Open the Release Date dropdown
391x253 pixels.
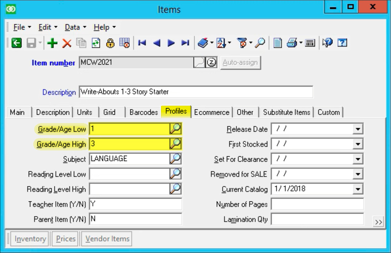click(358, 129)
